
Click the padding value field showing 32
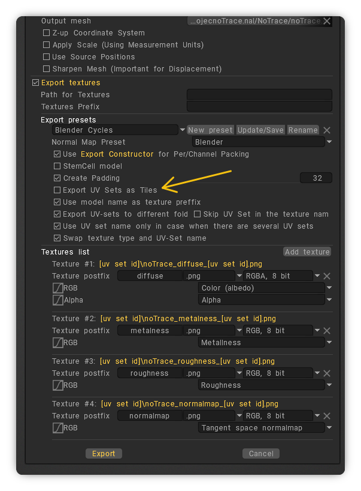point(316,178)
